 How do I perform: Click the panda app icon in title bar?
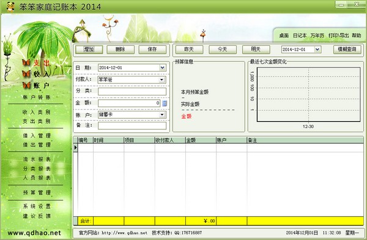pos(10,7)
